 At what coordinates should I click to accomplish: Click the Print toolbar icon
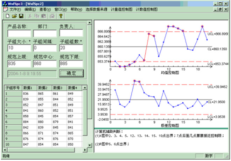coord(52,16)
